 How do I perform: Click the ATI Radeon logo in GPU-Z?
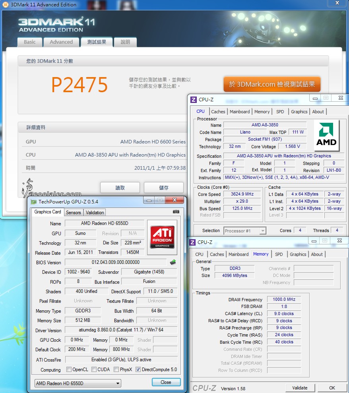tap(162, 237)
